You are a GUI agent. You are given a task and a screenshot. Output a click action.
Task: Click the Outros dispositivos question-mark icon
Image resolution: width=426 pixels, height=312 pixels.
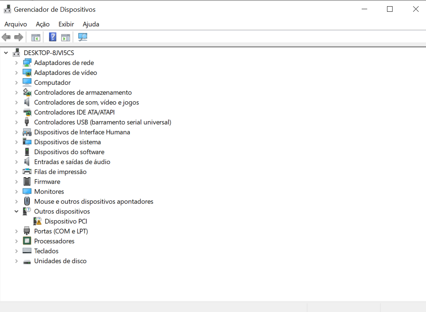click(27, 211)
